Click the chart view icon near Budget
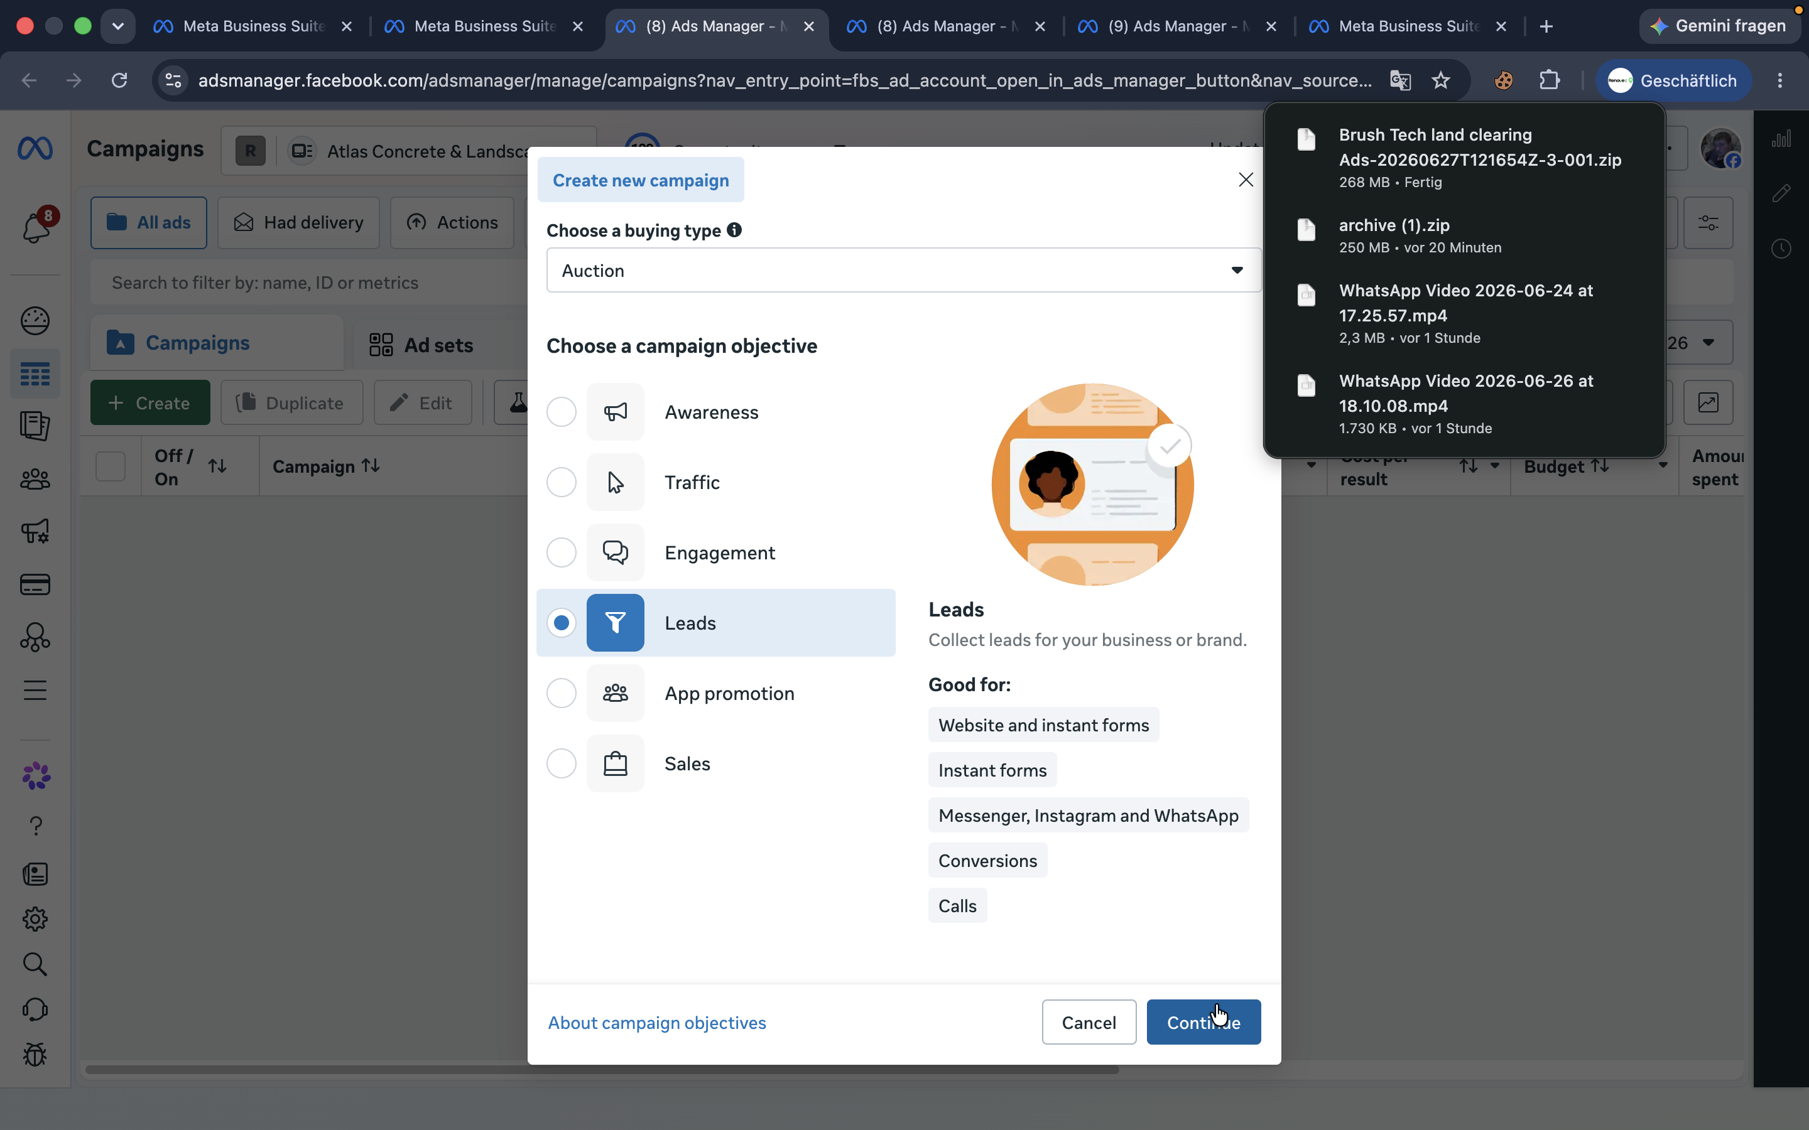 tap(1708, 403)
